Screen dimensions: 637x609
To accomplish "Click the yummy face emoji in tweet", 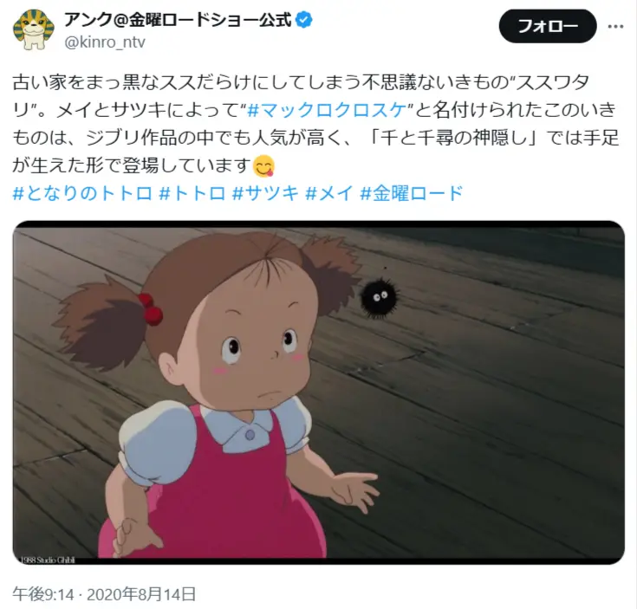I will point(263,166).
